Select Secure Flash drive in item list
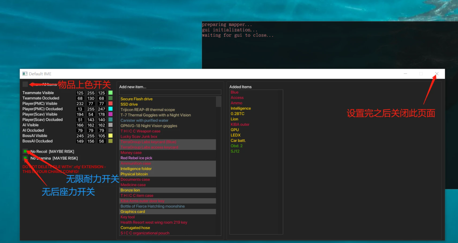This screenshot has height=243, width=458. point(137,99)
